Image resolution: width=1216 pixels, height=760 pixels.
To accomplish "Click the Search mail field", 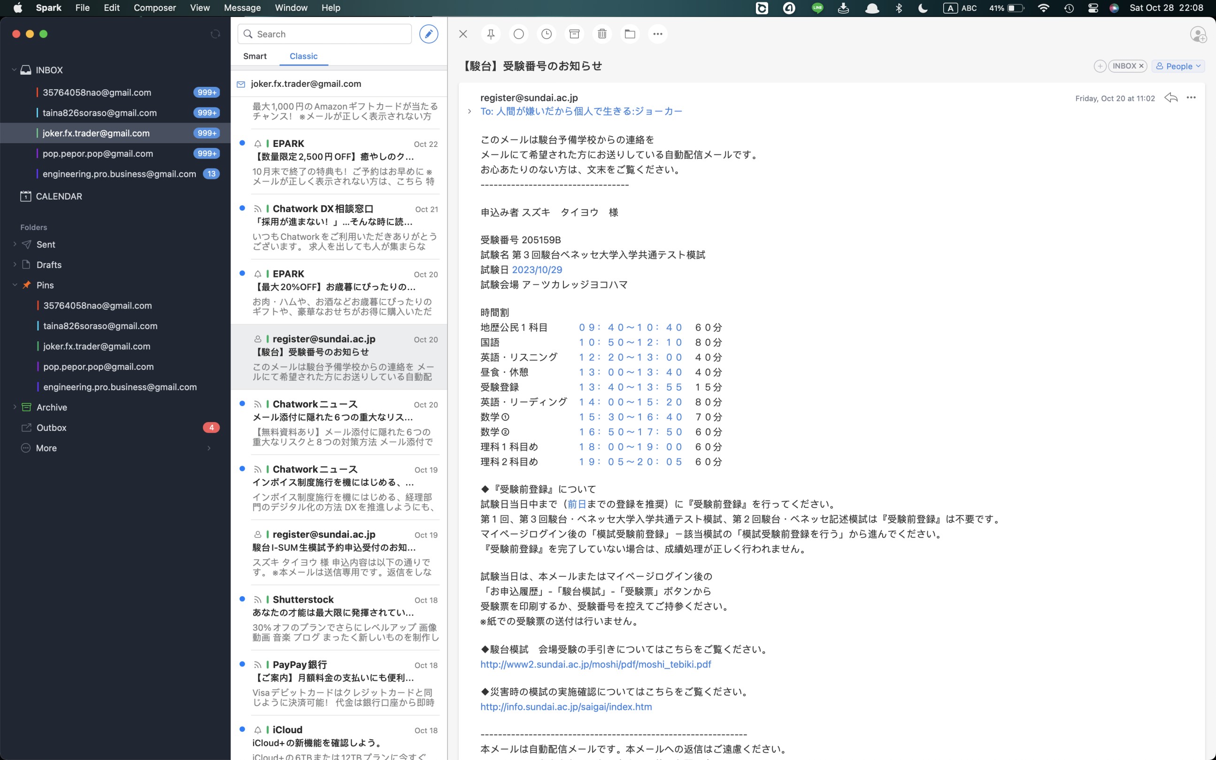I will pos(324,34).
